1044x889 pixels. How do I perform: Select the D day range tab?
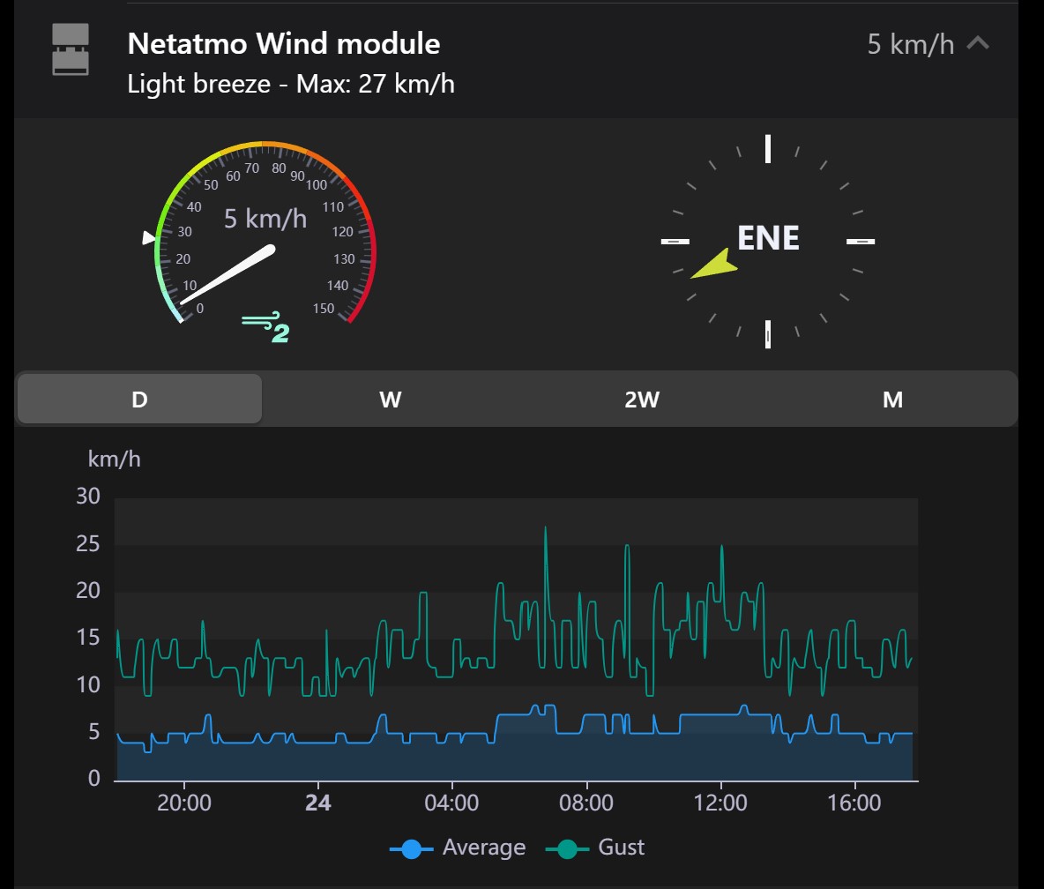click(140, 399)
